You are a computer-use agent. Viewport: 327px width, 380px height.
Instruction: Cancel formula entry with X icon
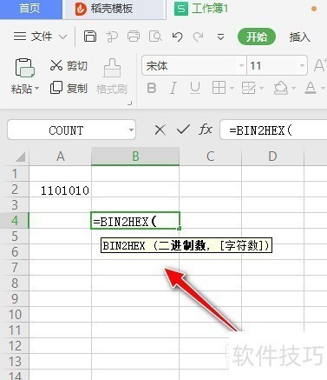click(x=160, y=130)
